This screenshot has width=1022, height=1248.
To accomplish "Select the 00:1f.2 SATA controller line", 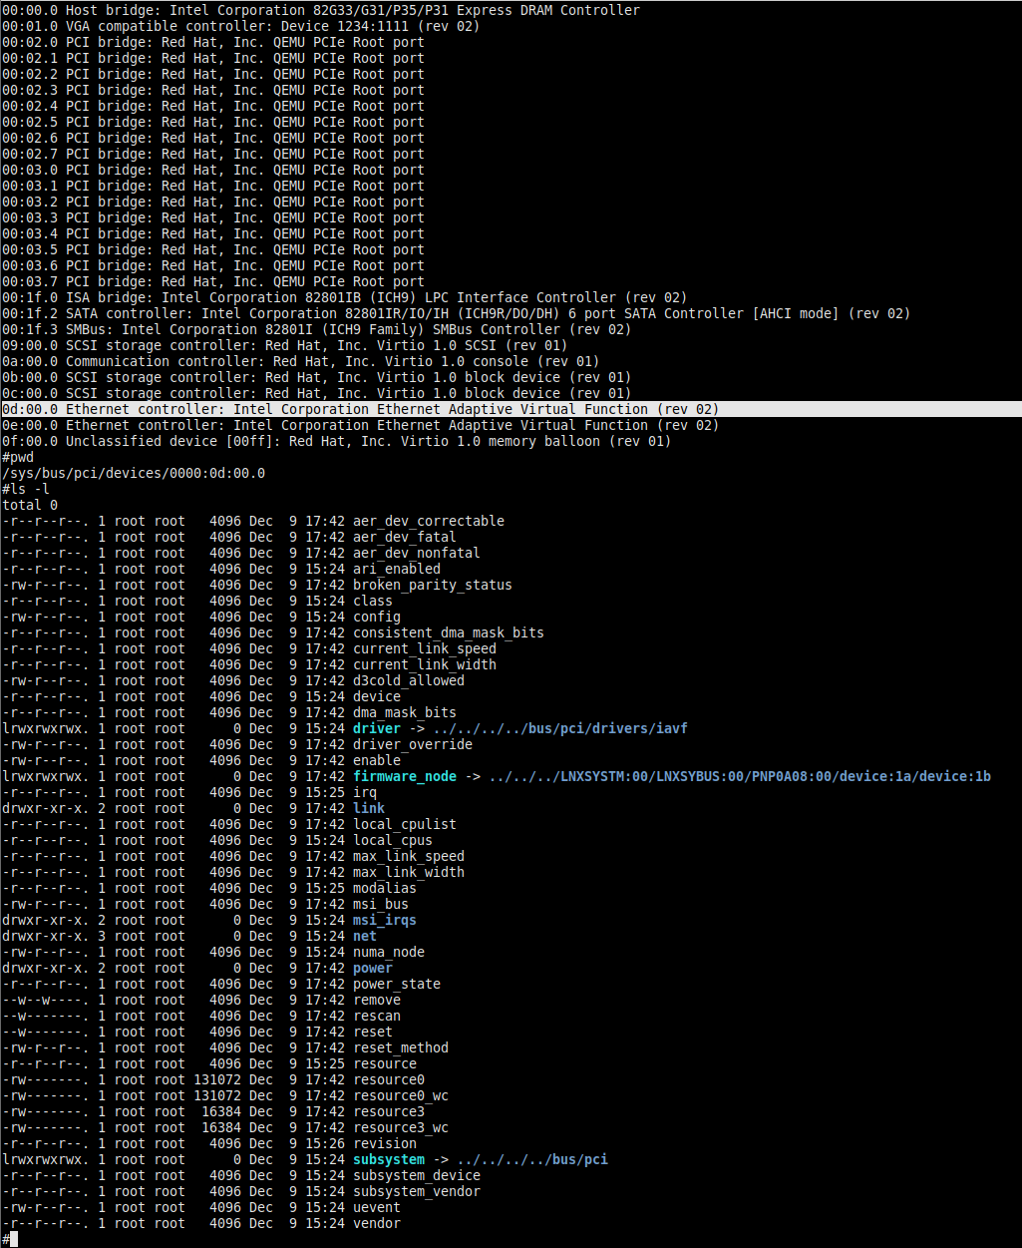I will tap(457, 313).
